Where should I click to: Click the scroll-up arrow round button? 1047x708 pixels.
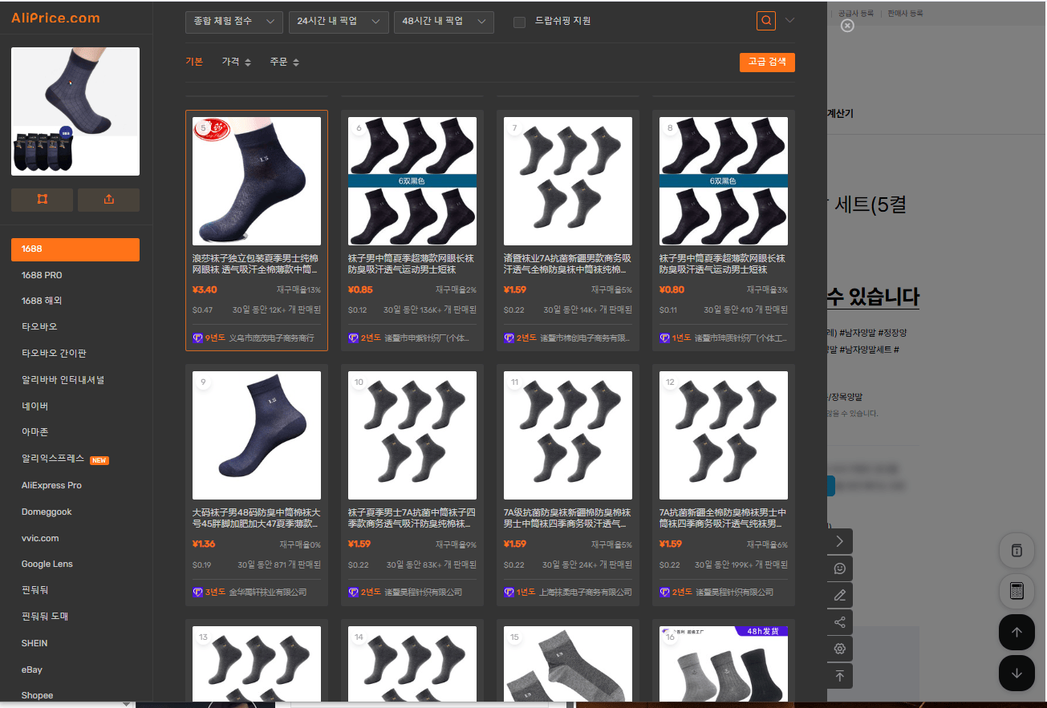click(x=1017, y=632)
